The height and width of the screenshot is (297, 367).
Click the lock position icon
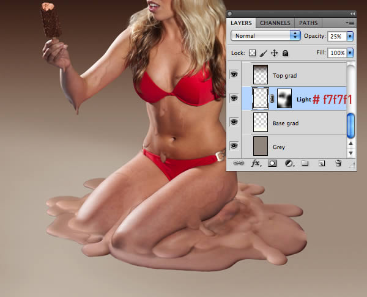(274, 53)
